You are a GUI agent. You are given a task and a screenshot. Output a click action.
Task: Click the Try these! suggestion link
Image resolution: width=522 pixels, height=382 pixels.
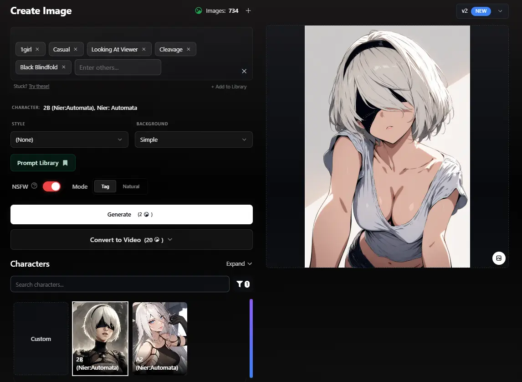(39, 86)
